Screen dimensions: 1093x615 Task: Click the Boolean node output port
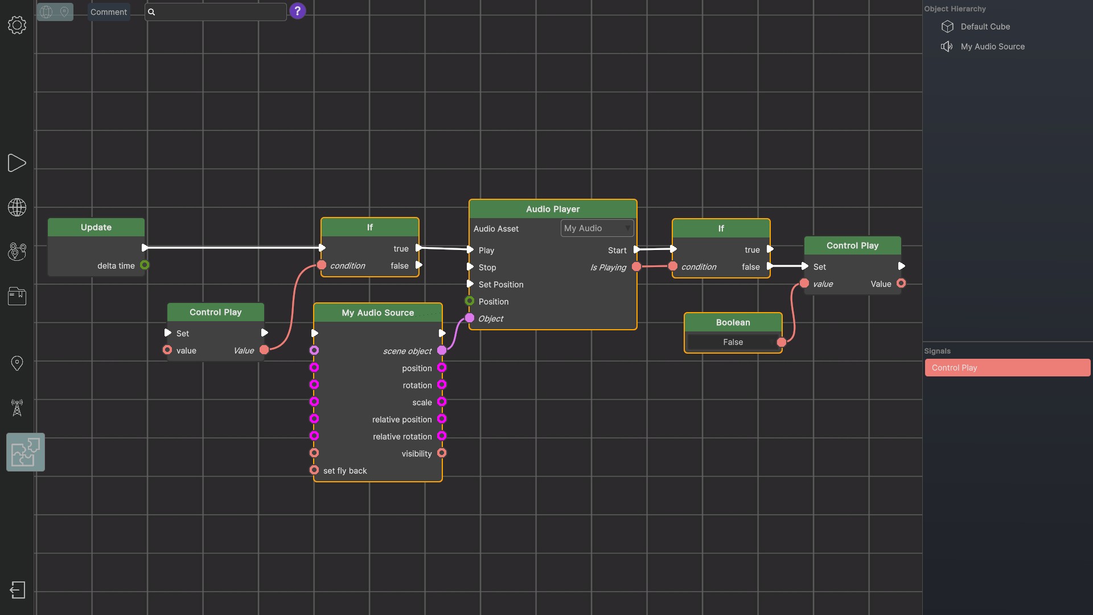point(782,342)
